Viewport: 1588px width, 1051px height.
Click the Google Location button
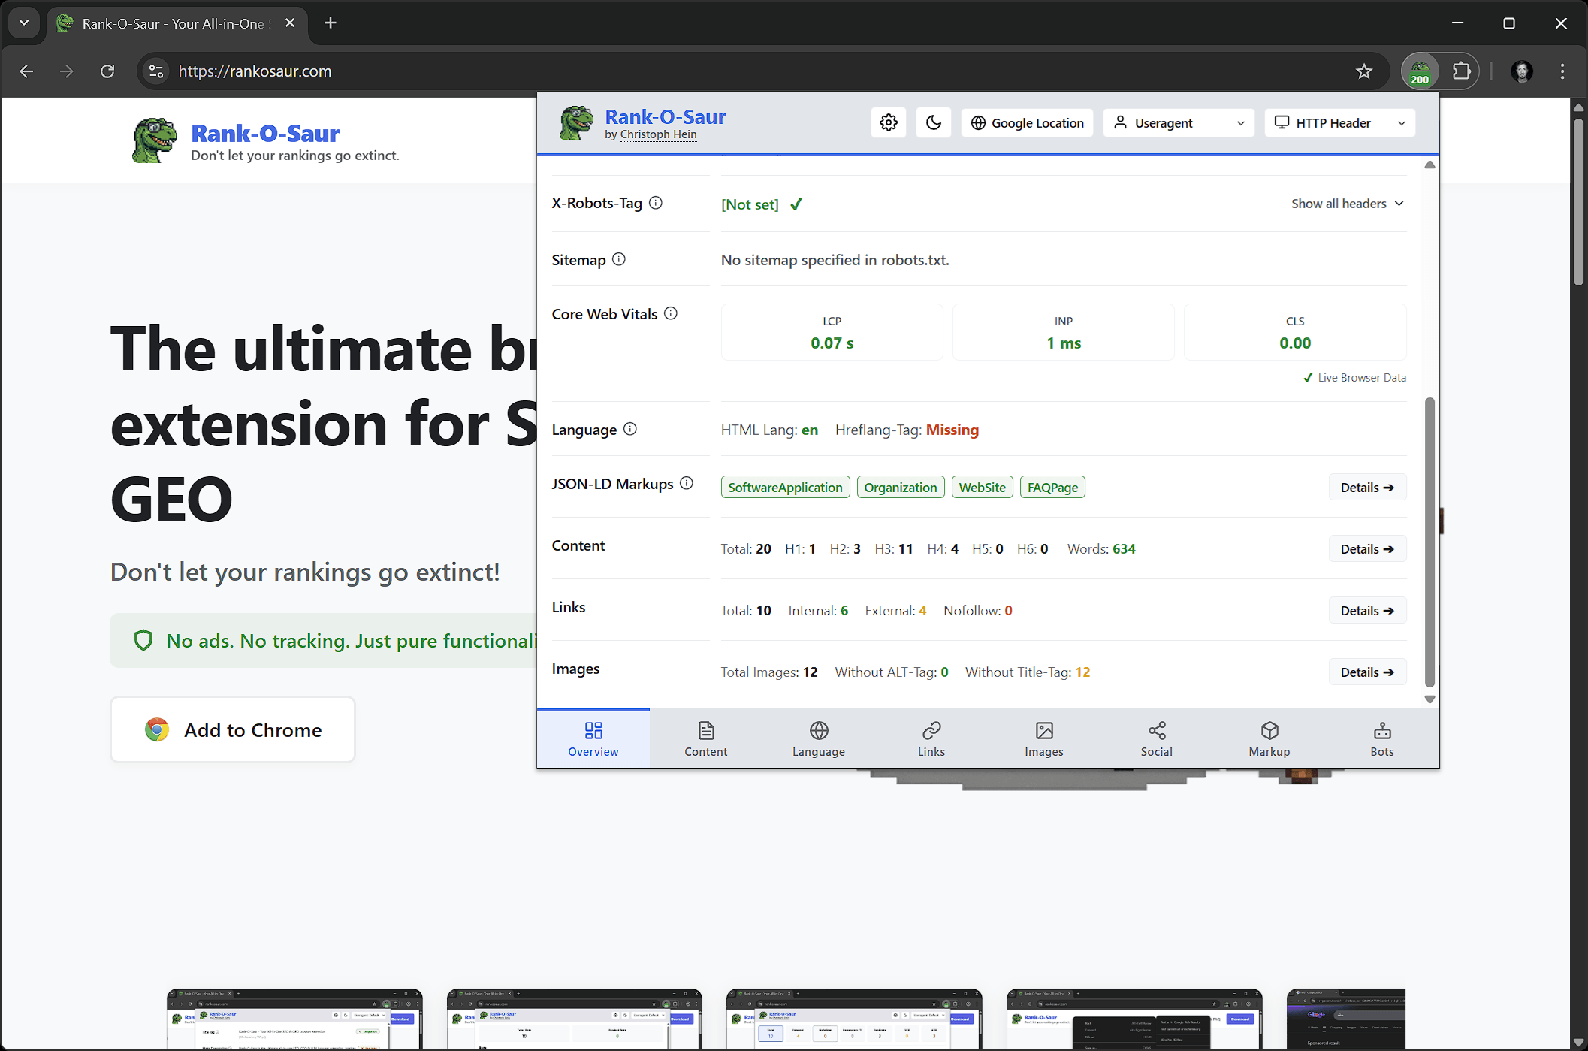1027,122
